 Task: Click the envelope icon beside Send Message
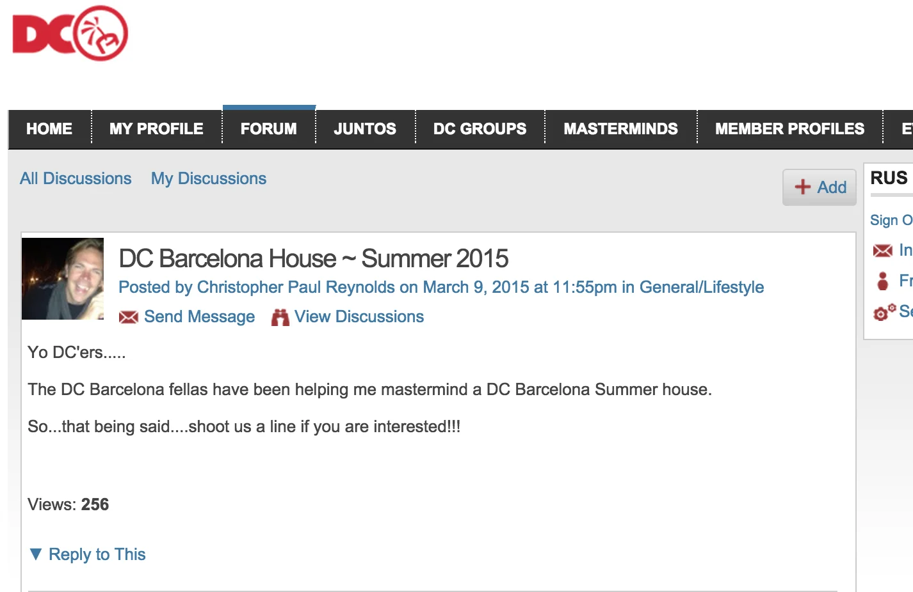[x=129, y=317]
